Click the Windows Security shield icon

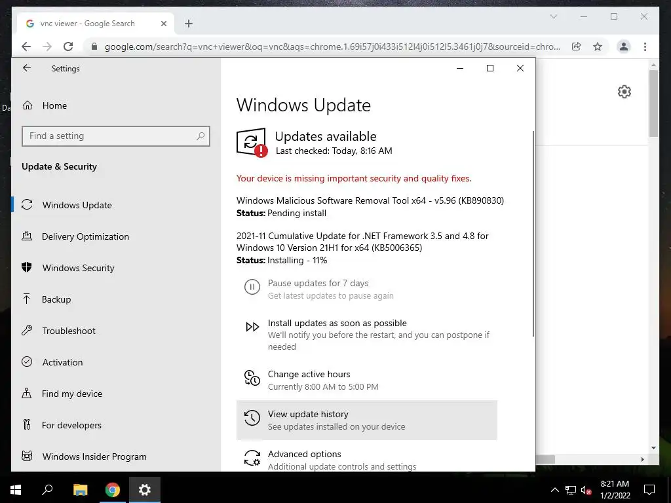click(27, 267)
